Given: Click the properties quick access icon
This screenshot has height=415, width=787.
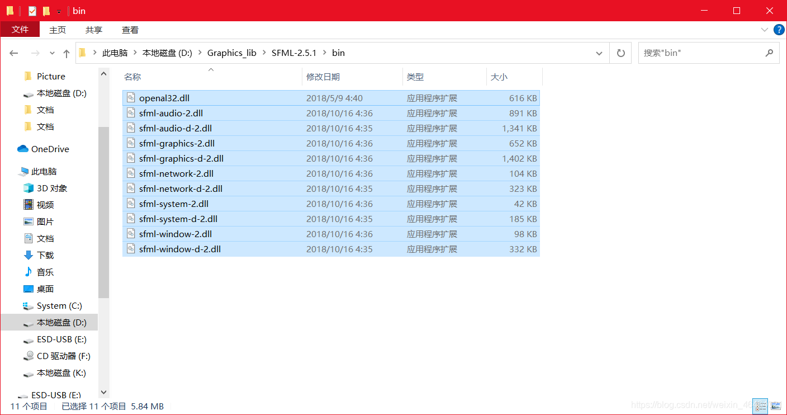Looking at the screenshot, I should 32,11.
